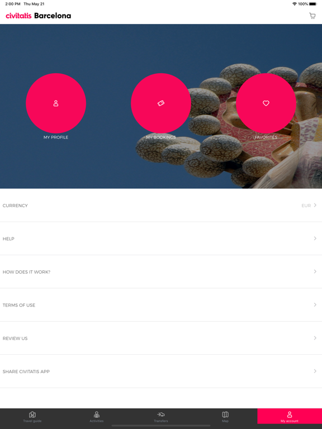Open My Bookings ticket icon

[x=161, y=103]
